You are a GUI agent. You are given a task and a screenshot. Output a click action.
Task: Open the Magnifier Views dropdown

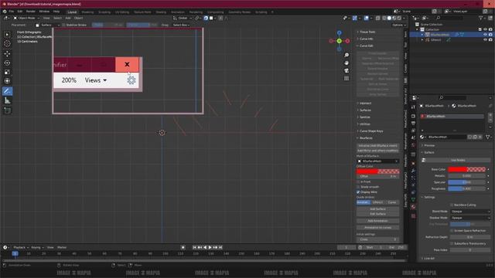tap(96, 80)
